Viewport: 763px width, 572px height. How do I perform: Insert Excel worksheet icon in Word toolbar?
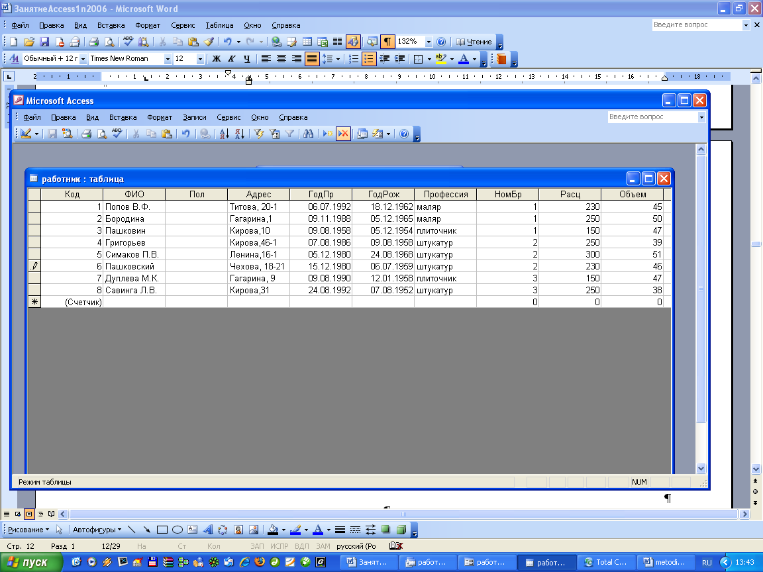point(322,42)
